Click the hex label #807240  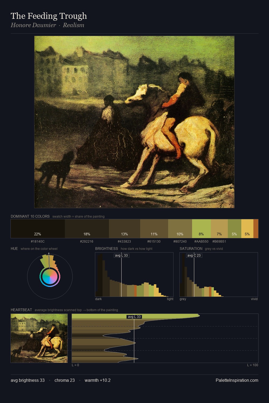pos(180,242)
